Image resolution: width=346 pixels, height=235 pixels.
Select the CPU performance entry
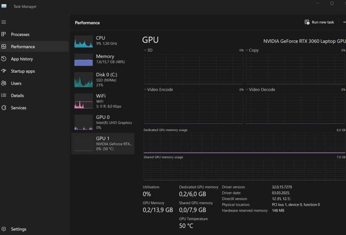point(102,41)
